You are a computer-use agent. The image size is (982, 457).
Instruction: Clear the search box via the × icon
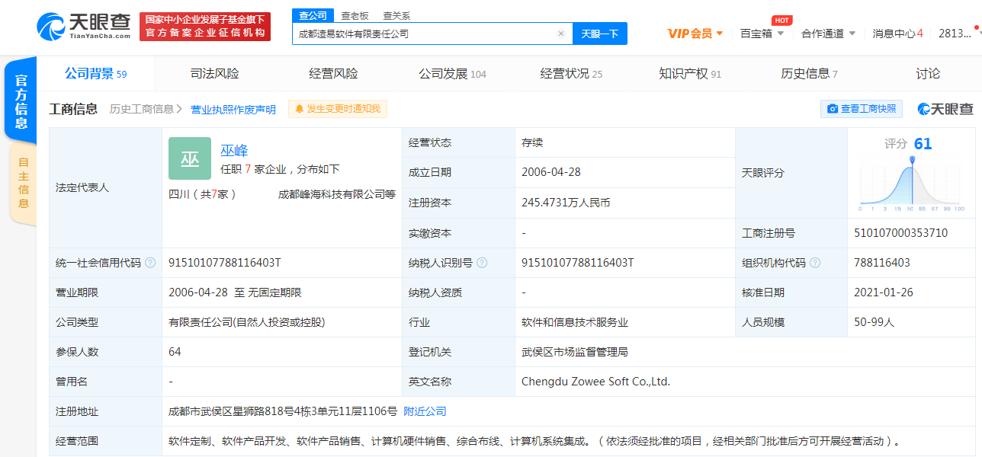561,34
